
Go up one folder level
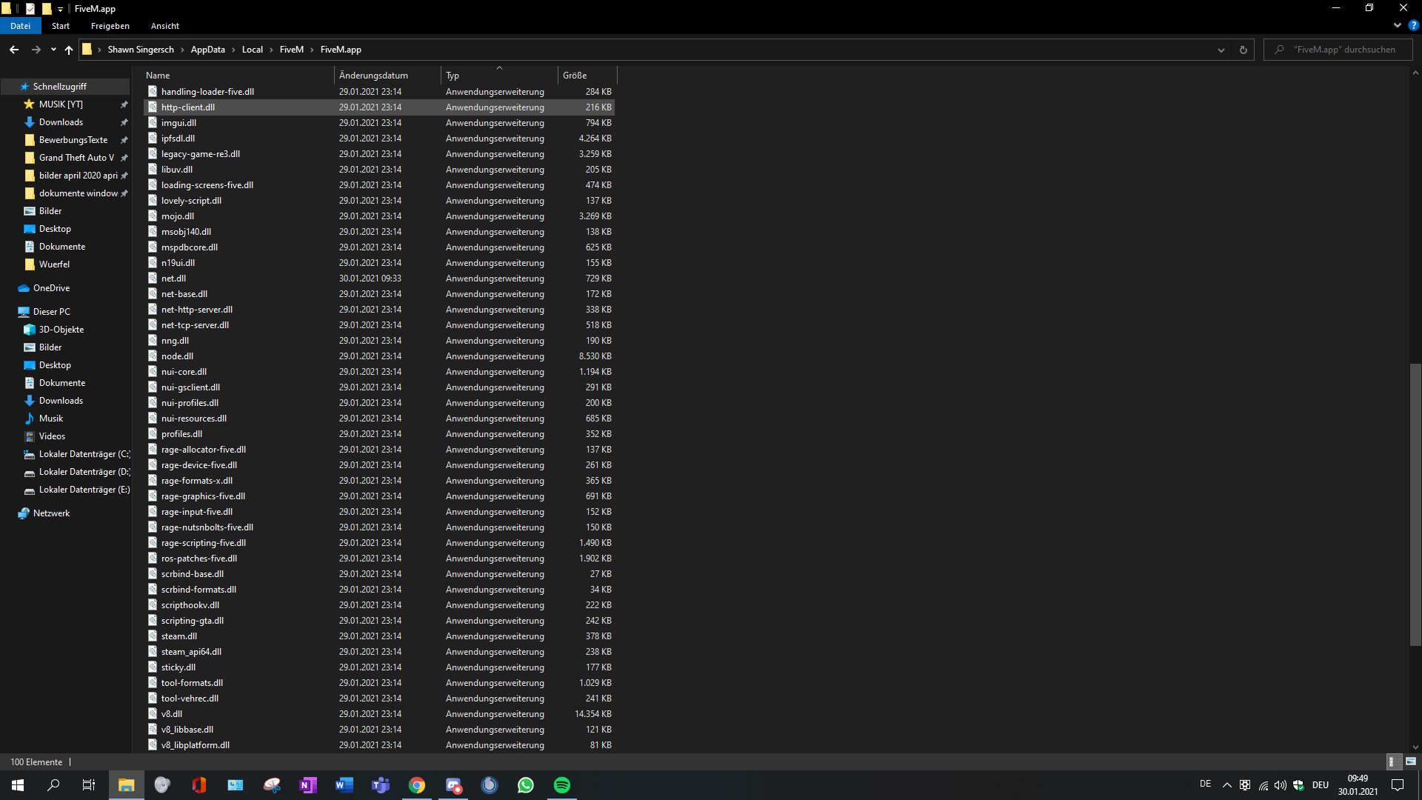click(69, 50)
